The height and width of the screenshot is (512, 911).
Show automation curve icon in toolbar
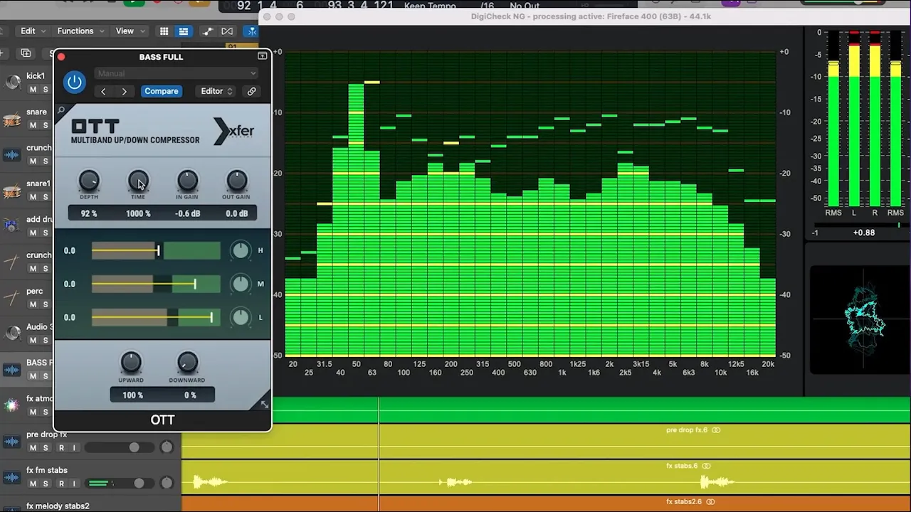point(207,31)
